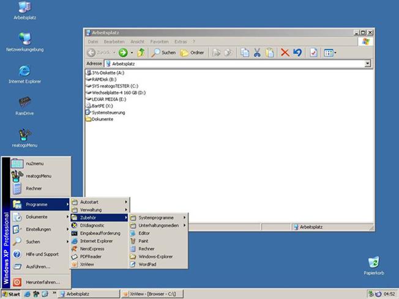Click the copy icon in the Explorer toolbar
399x299 pixels.
point(245,53)
